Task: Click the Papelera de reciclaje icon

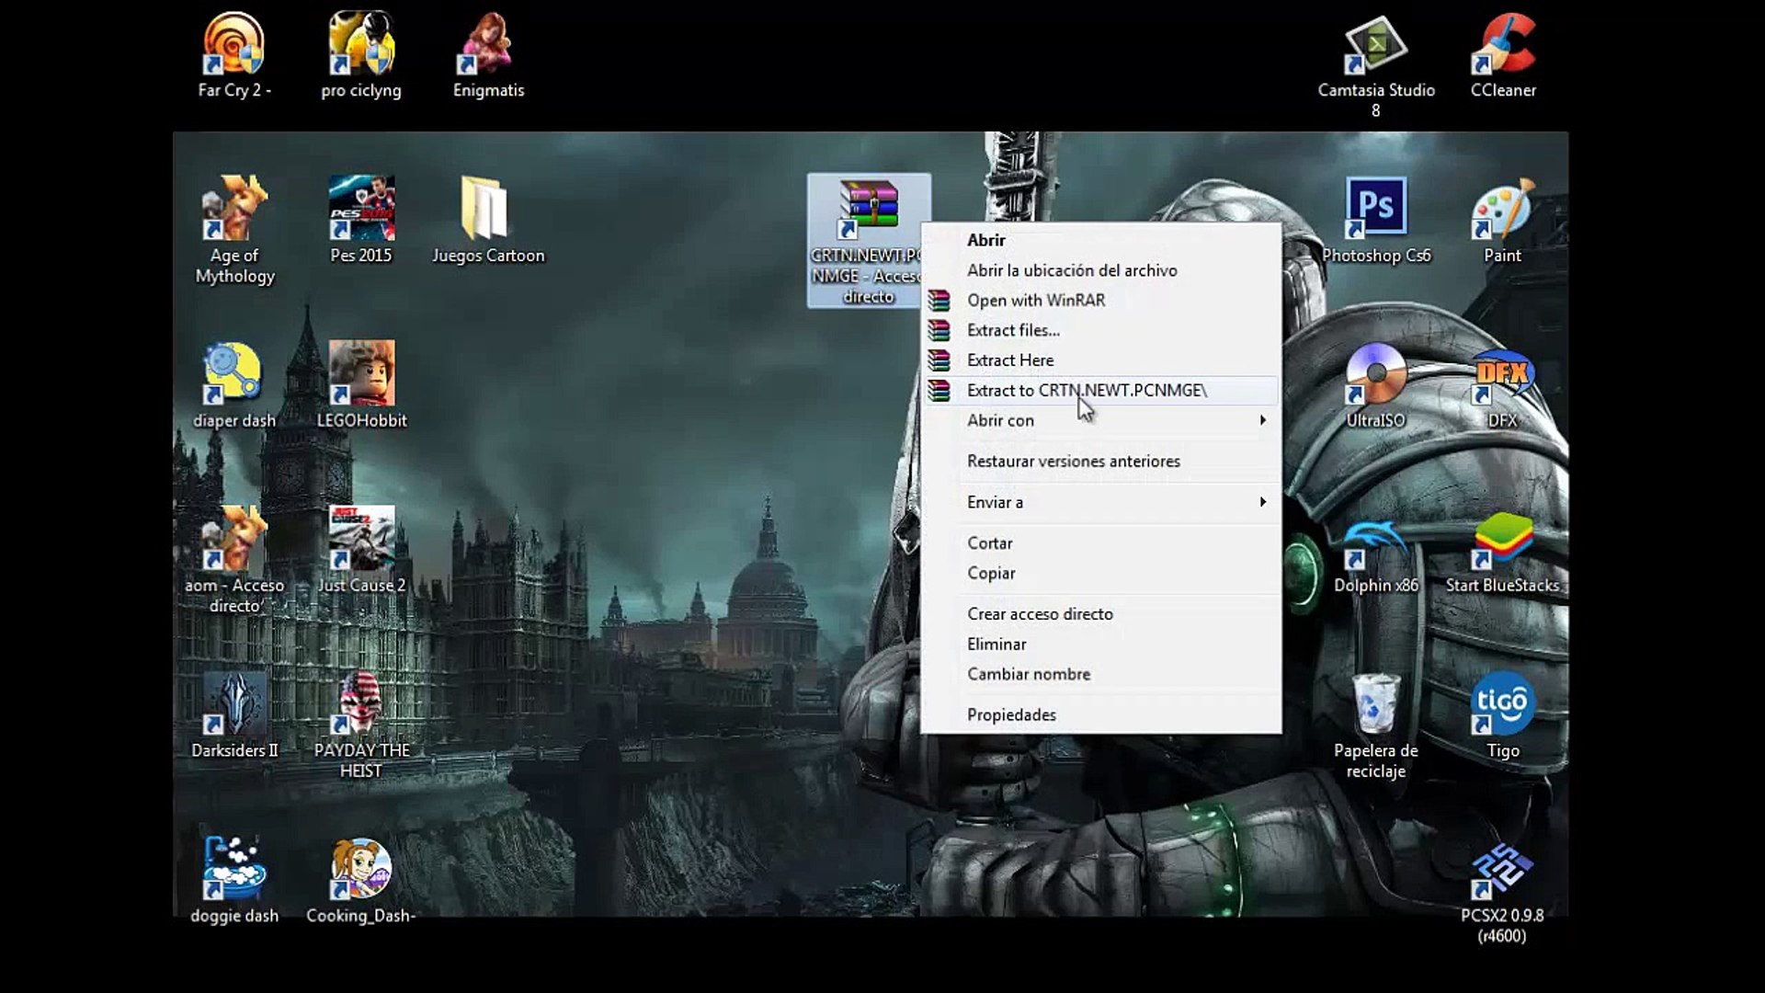Action: click(x=1375, y=705)
